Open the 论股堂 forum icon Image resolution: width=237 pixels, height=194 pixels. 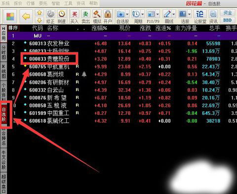(200, 16)
